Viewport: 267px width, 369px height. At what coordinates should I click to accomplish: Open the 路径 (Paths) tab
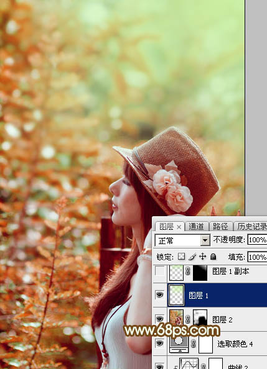click(x=220, y=227)
